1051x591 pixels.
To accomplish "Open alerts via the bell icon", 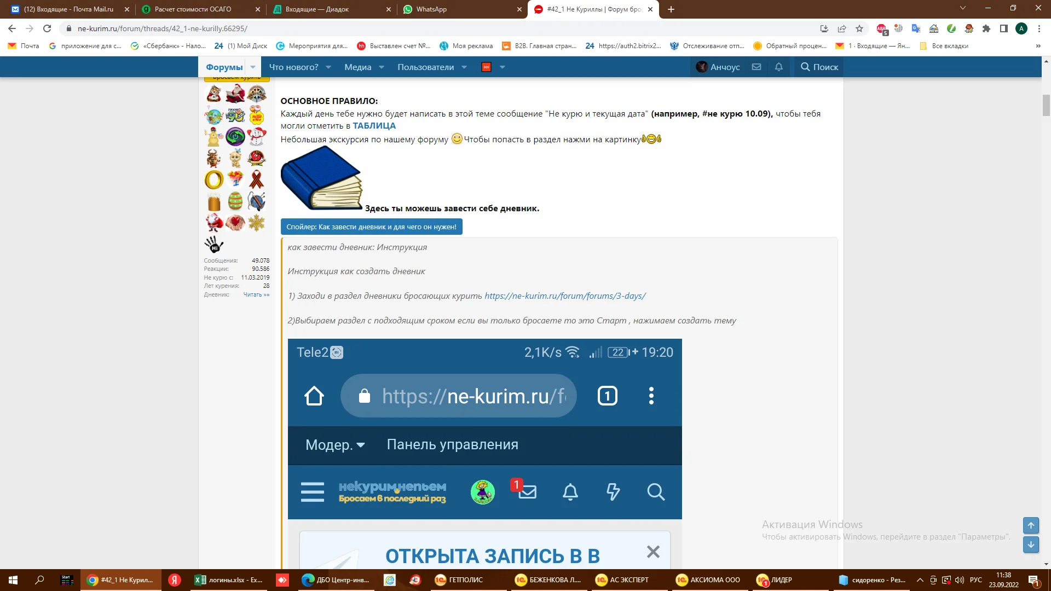I will coord(778,67).
